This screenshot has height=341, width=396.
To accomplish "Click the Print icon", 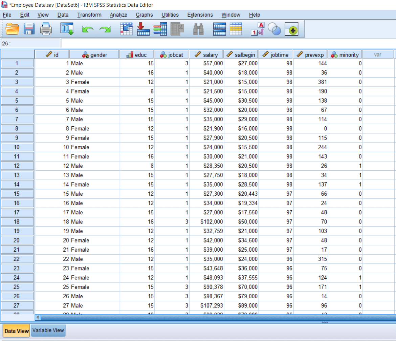I will click(46, 29).
